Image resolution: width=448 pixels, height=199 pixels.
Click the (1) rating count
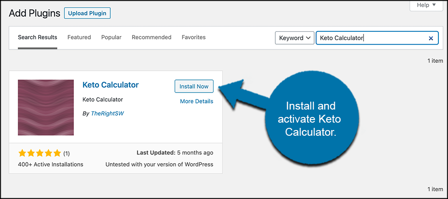pyautogui.click(x=66, y=154)
